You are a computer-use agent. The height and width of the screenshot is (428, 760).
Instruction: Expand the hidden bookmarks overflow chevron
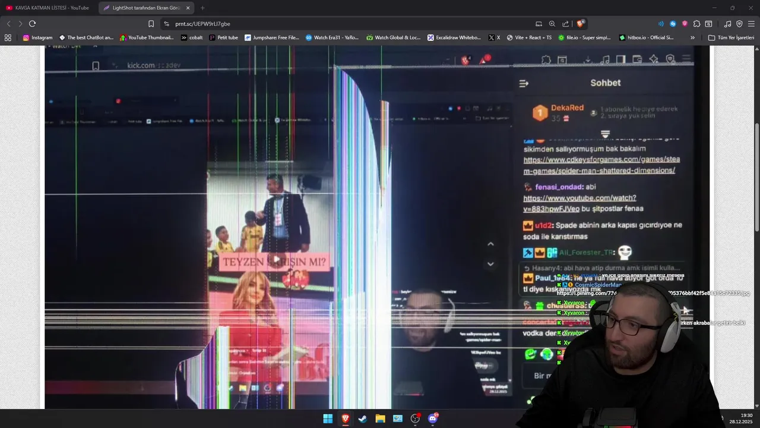692,37
